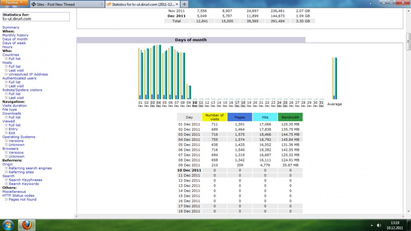Open the Firefox application menu button
Image resolution: width=411 pixels, height=231 pixels.
[x=14, y=3]
